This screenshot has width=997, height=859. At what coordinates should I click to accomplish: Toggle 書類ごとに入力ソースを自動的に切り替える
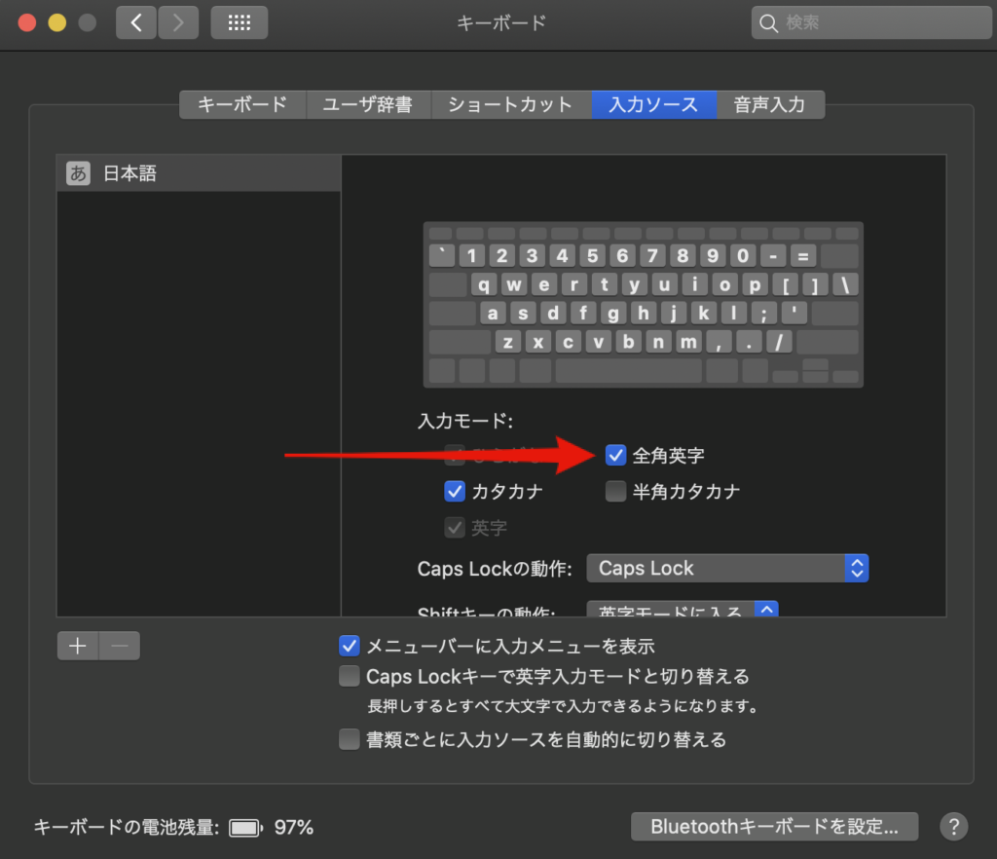pyautogui.click(x=349, y=739)
